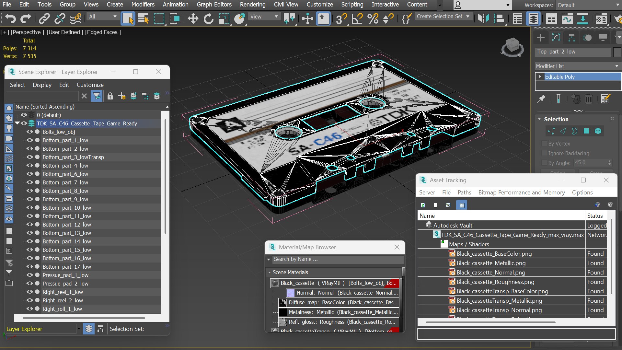Open the Rendering menu
This screenshot has height=350, width=622.
pyautogui.click(x=253, y=5)
